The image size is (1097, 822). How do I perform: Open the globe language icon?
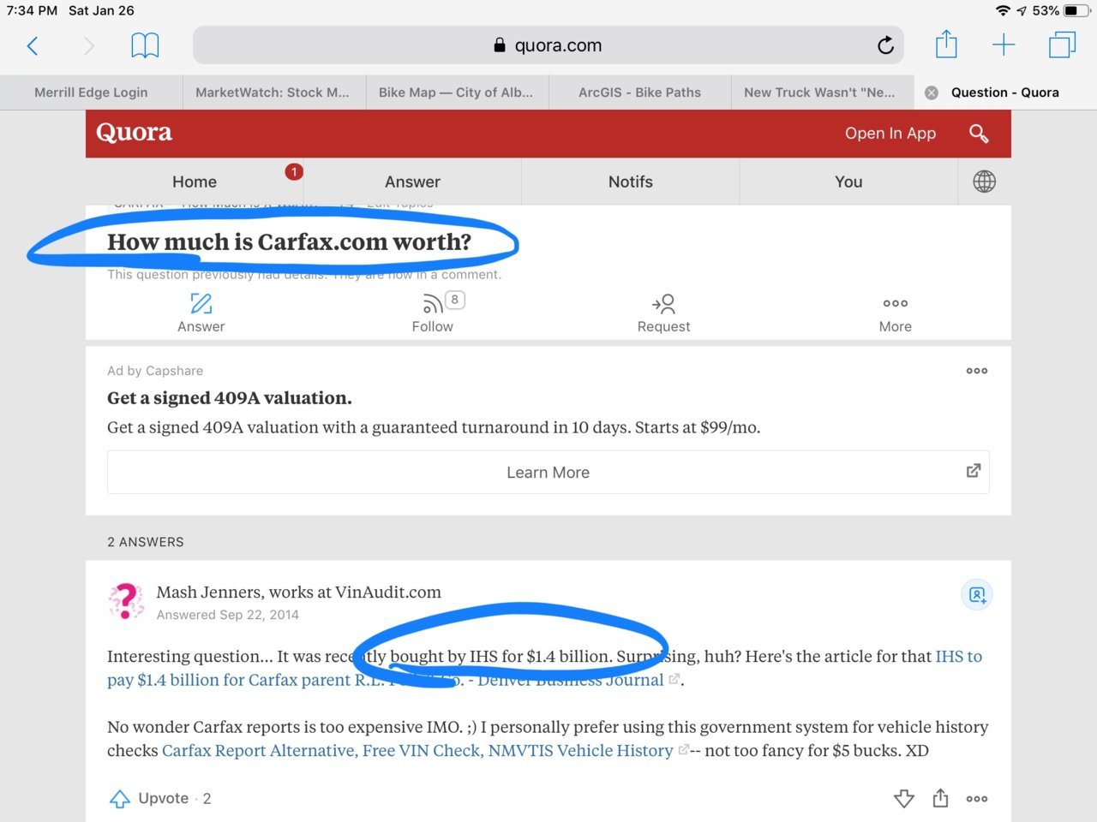(985, 182)
